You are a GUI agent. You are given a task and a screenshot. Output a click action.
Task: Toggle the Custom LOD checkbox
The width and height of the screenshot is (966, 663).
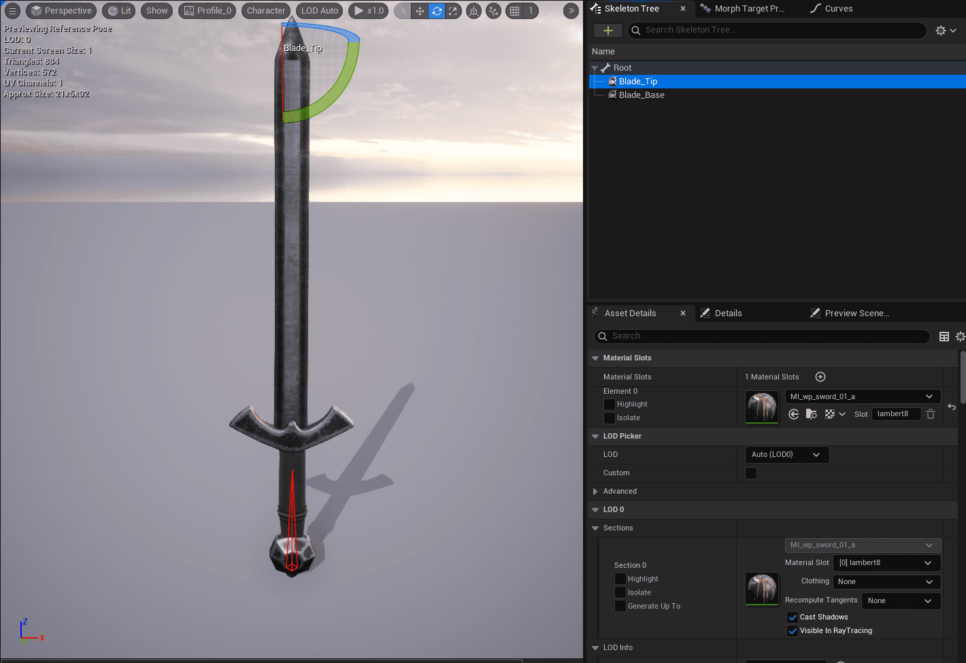click(751, 473)
